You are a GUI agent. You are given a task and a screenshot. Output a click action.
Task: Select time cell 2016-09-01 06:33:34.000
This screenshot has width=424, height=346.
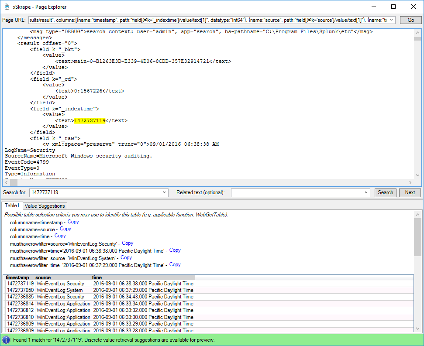(143, 304)
